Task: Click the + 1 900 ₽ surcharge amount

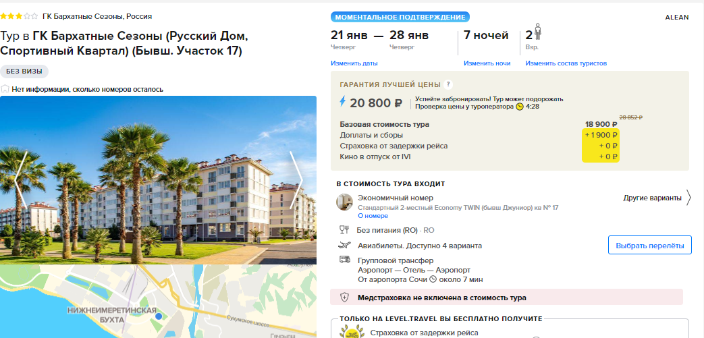Action: (x=601, y=135)
